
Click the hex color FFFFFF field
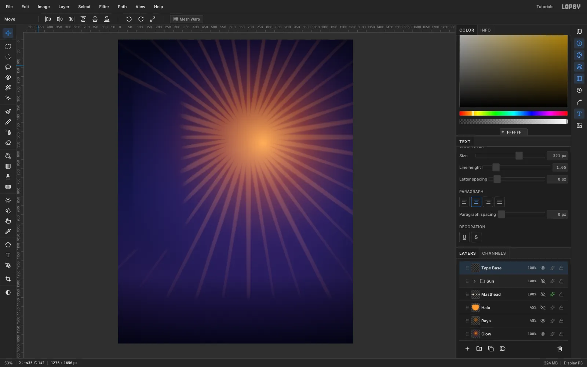click(514, 132)
